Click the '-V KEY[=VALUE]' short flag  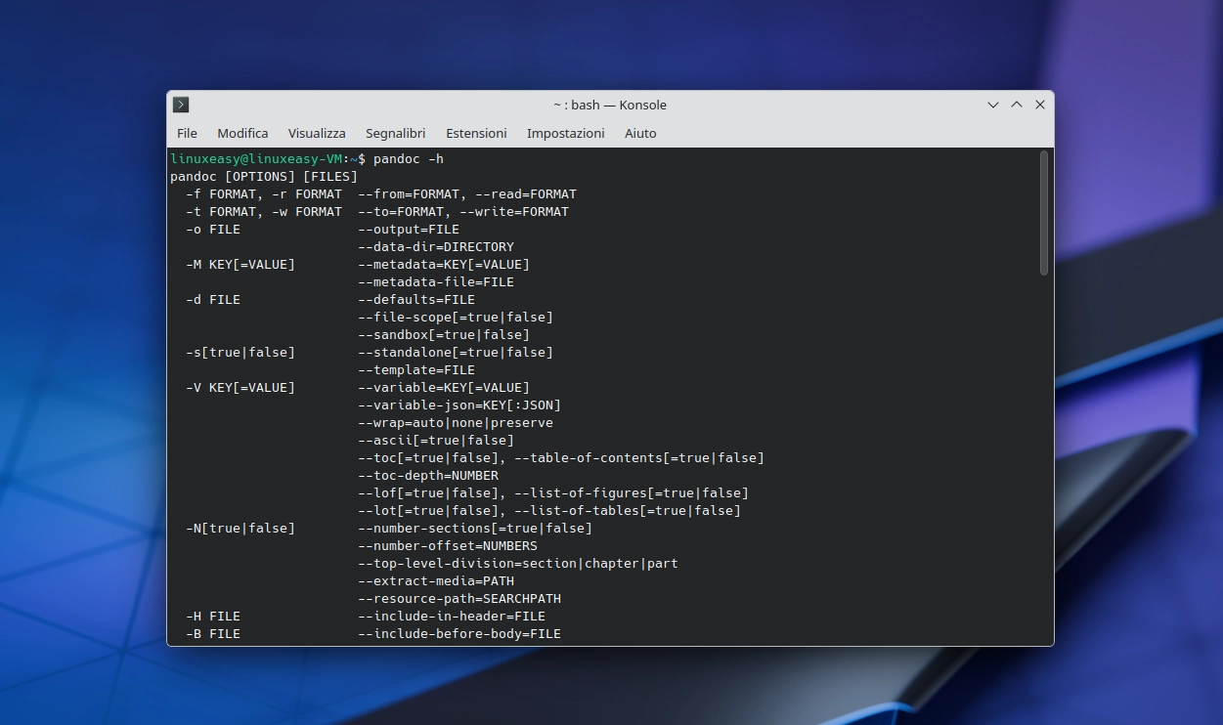(x=240, y=387)
